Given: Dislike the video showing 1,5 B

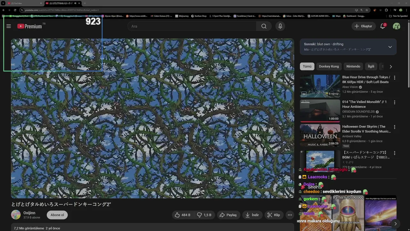Looking at the screenshot, I should [x=204, y=215].
